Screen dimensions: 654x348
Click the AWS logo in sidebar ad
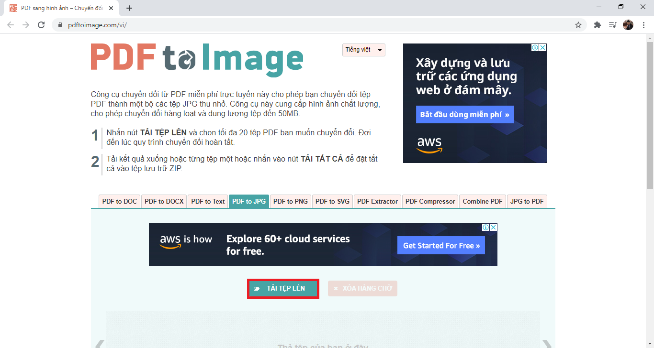click(429, 145)
